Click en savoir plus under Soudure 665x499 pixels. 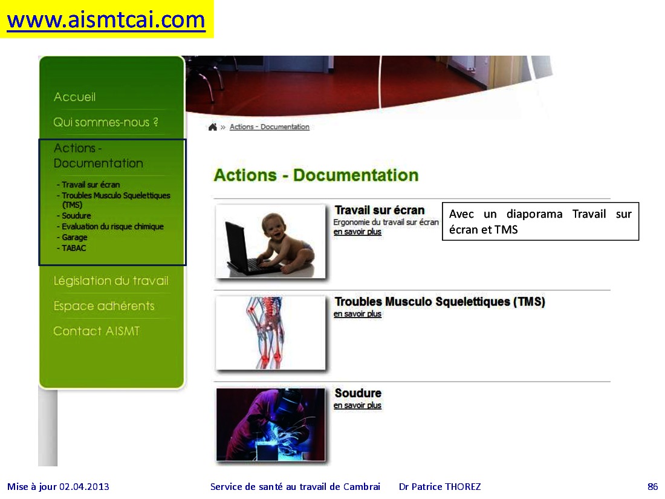point(357,406)
